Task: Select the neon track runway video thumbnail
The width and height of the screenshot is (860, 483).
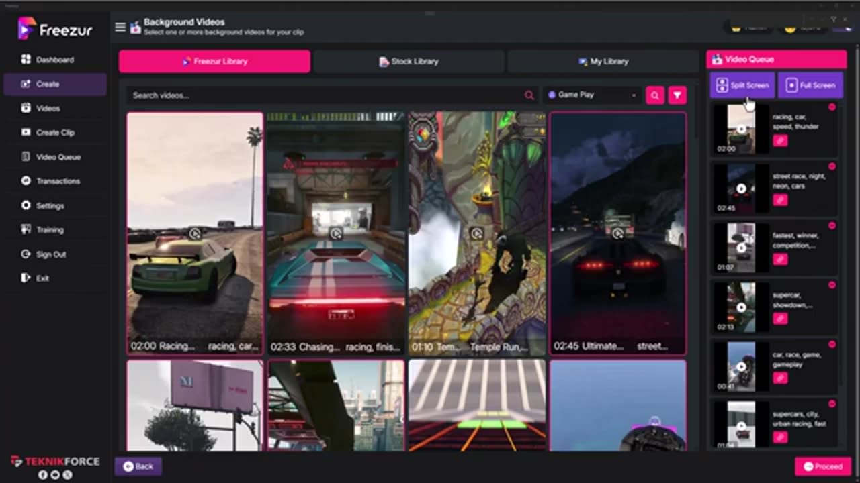Action: pos(477,405)
